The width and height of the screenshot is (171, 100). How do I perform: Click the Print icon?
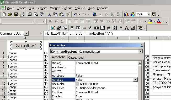point(30,14)
